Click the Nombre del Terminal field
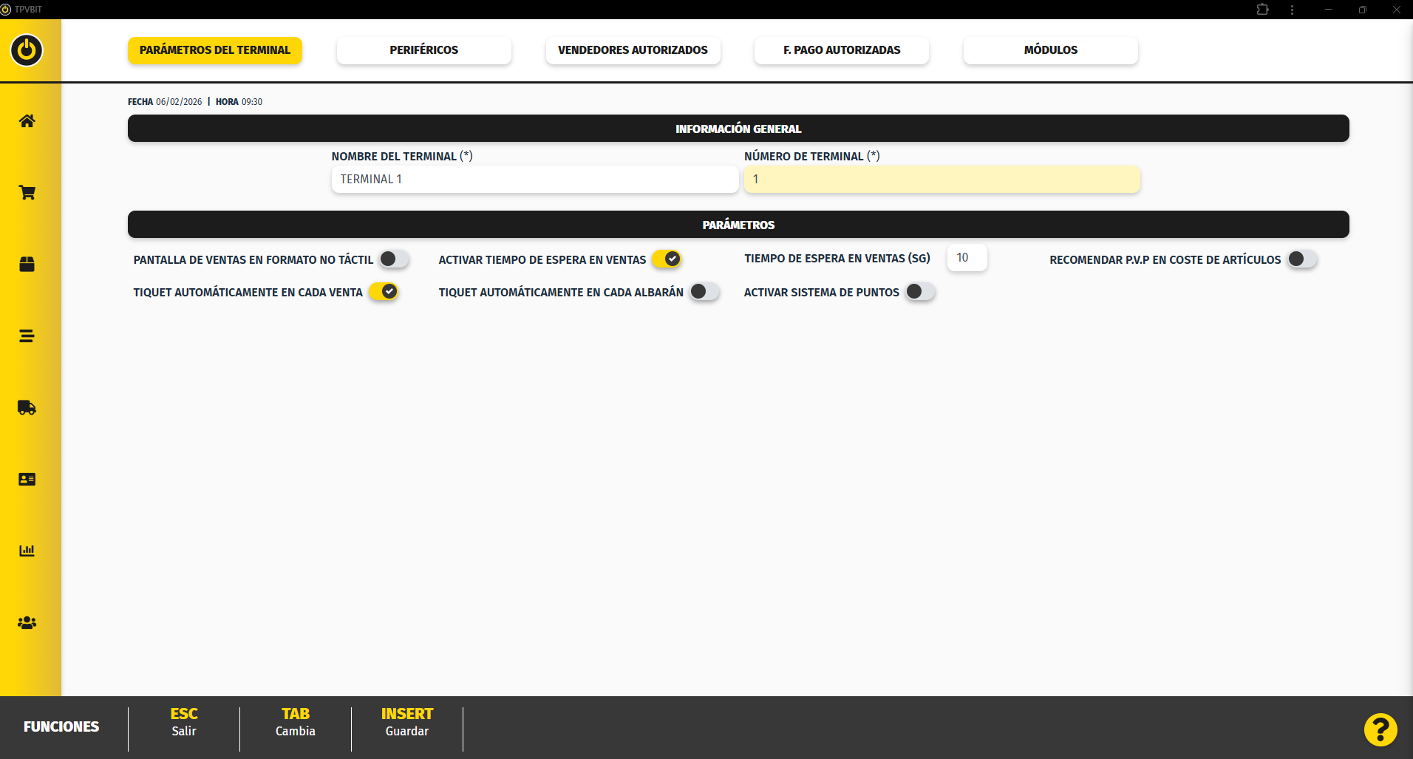This screenshot has height=759, width=1413. (534, 180)
